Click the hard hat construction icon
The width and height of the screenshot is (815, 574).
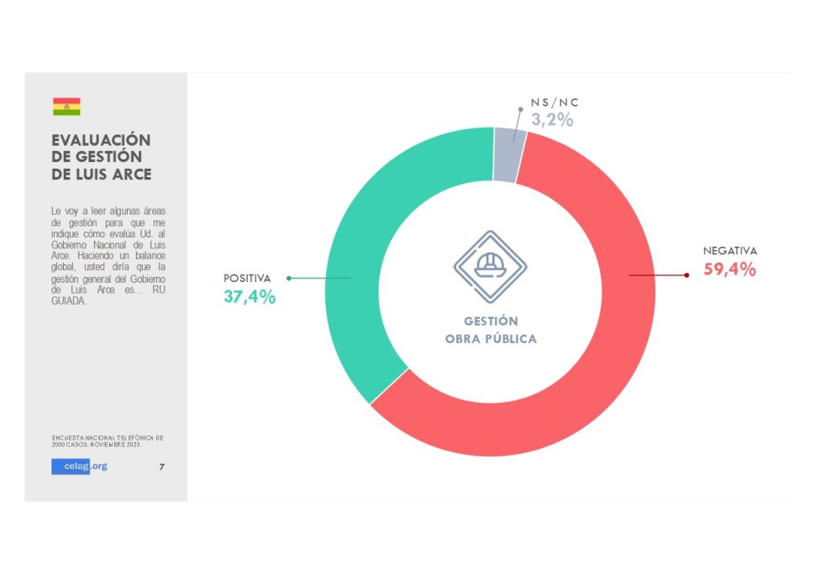[490, 267]
